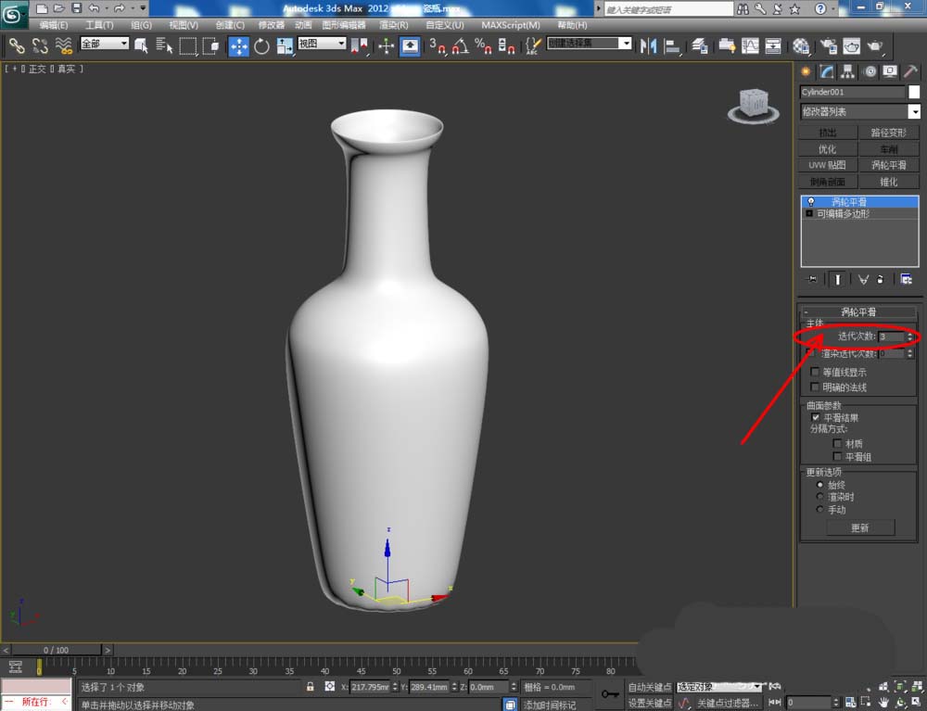Toggle Window/Crossing selection mode
Viewport: 927px width, 711px height.
click(x=210, y=45)
